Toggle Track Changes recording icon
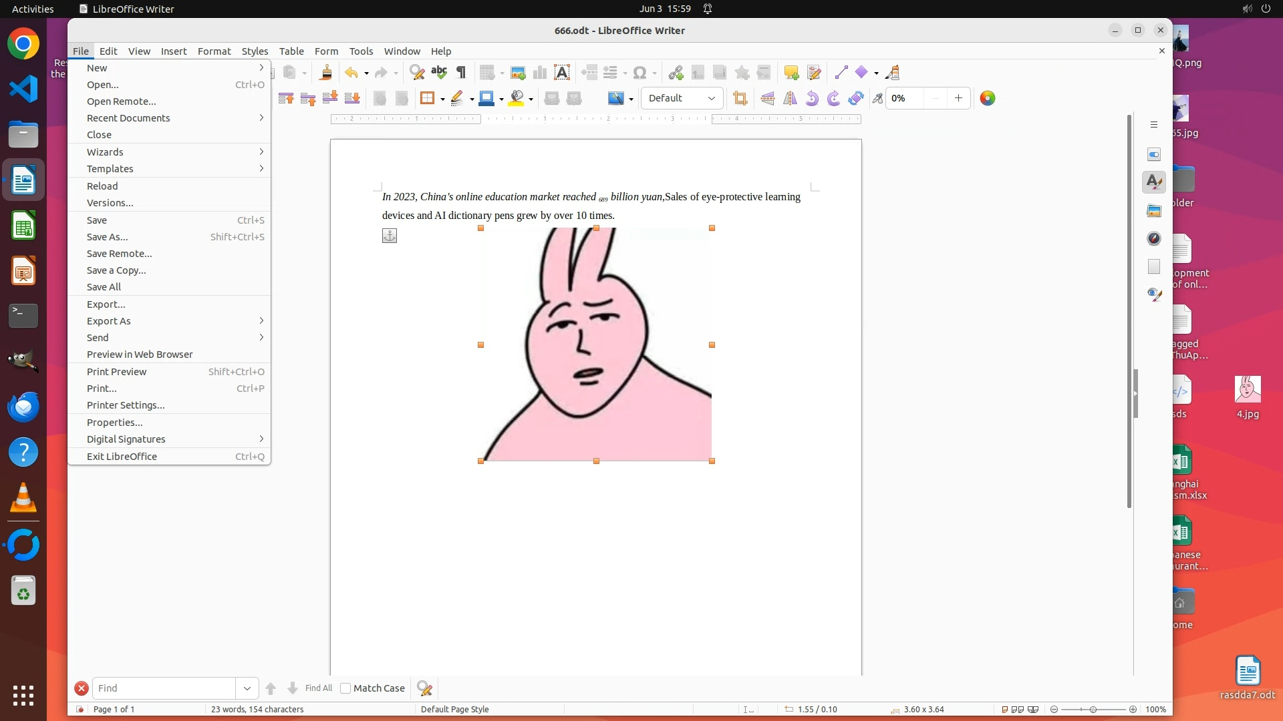This screenshot has height=721, width=1283. (x=814, y=73)
